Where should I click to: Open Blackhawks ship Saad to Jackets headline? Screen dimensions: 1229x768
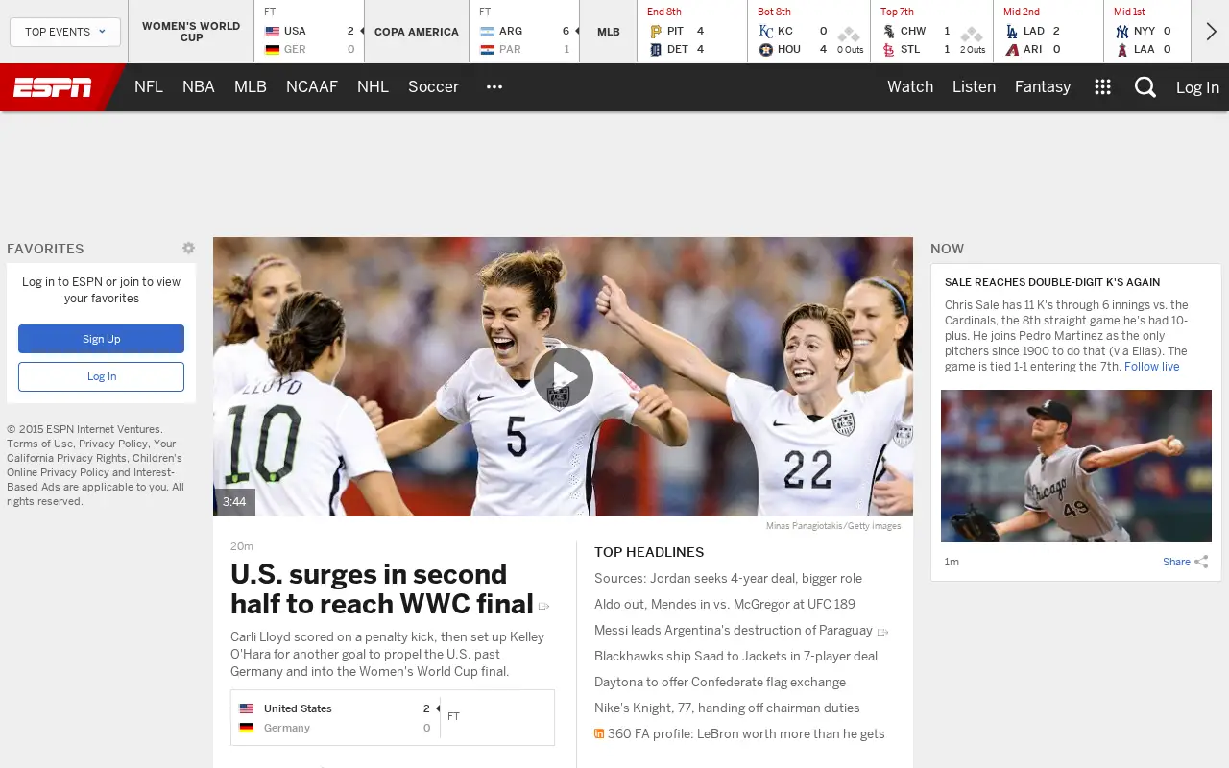click(735, 656)
